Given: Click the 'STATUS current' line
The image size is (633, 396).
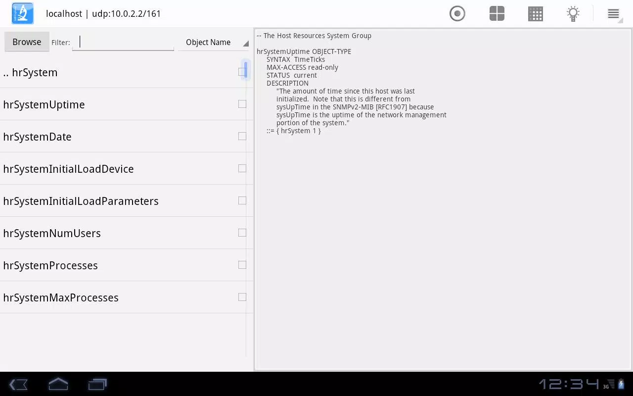Looking at the screenshot, I should (292, 75).
